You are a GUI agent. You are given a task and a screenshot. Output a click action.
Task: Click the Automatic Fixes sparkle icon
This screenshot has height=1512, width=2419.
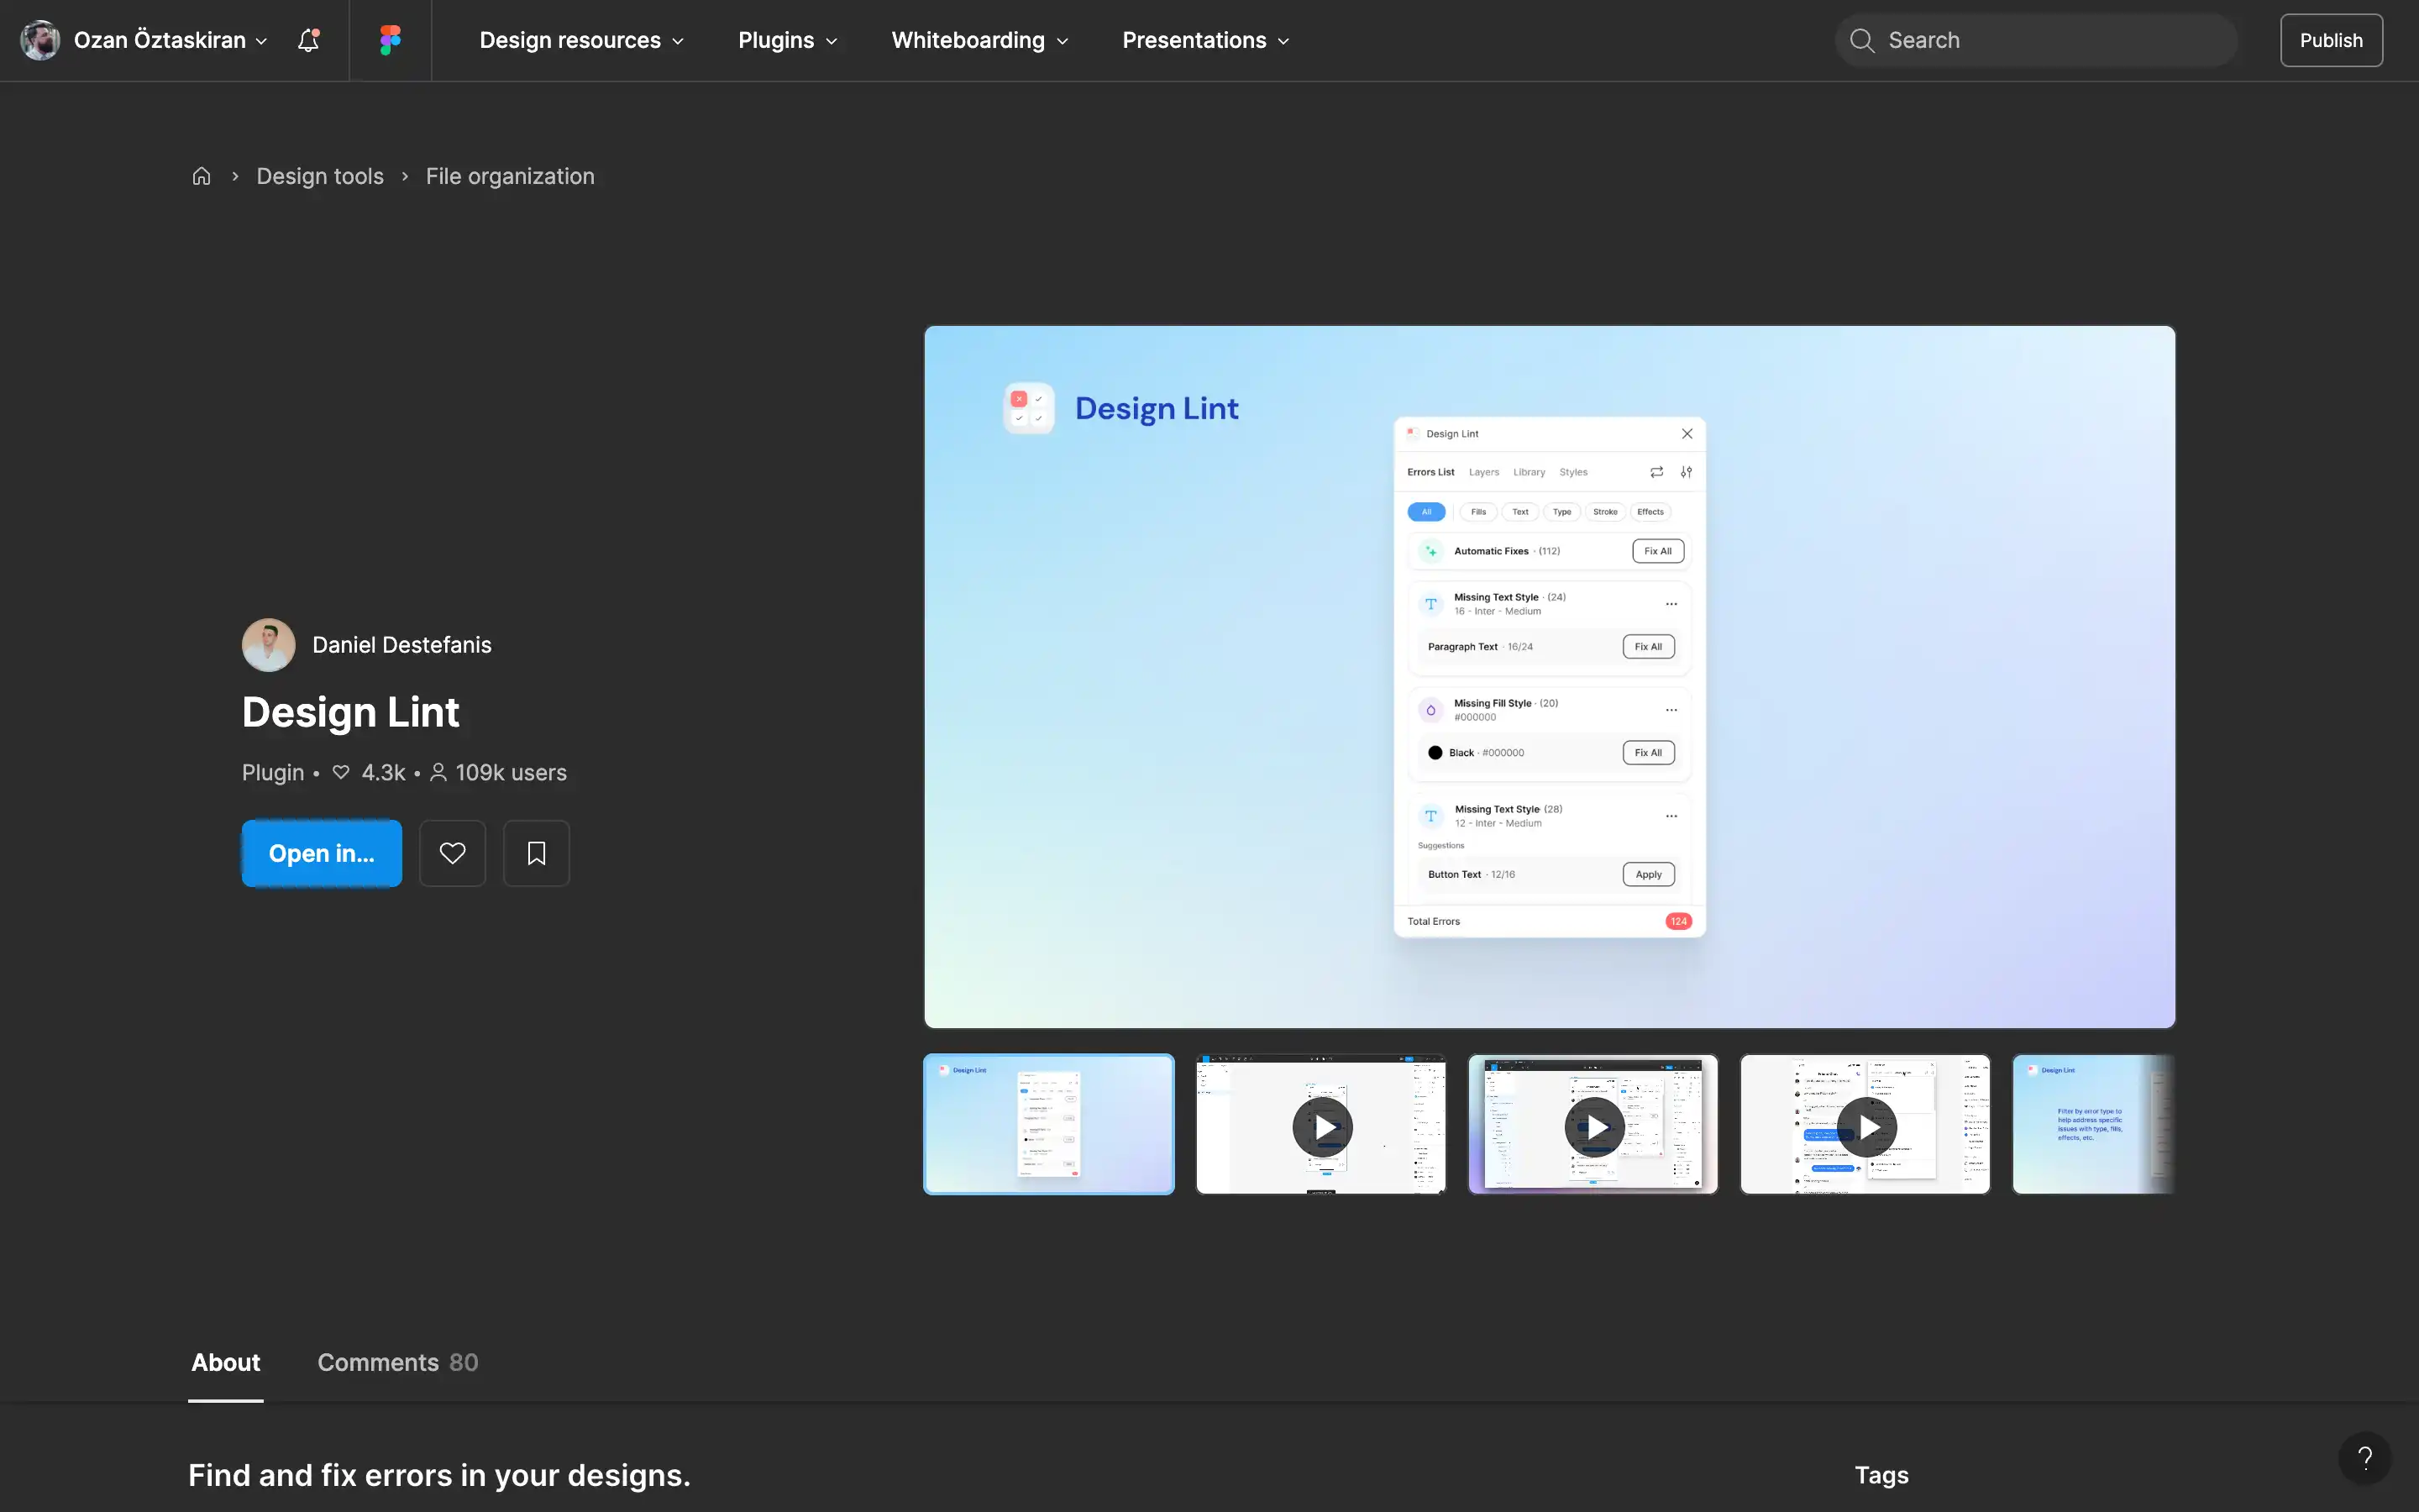pos(1430,551)
